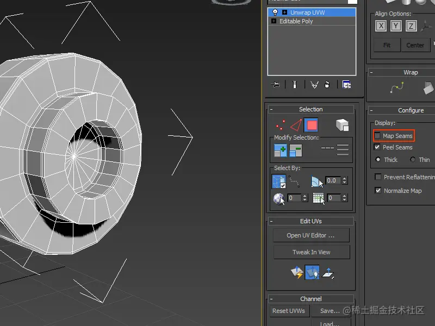
Task: Click Ring selection stacked-lines icon
Action: coord(343,150)
